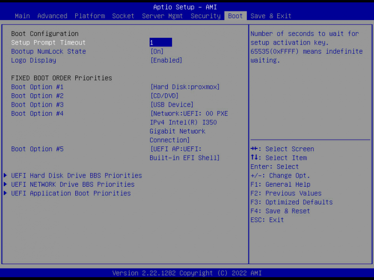
Task: Open the Advanced tab
Action: [52, 16]
